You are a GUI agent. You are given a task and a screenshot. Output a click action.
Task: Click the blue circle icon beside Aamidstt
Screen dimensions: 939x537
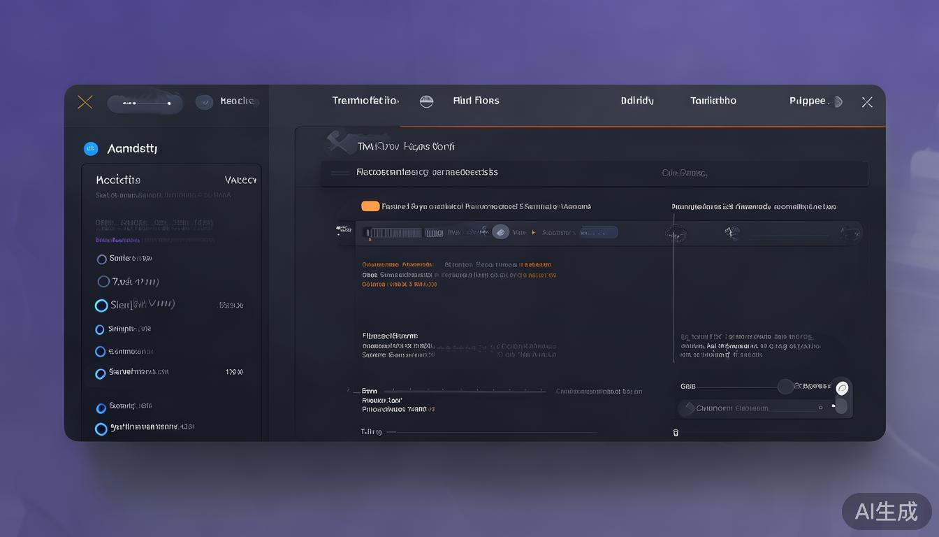click(90, 148)
